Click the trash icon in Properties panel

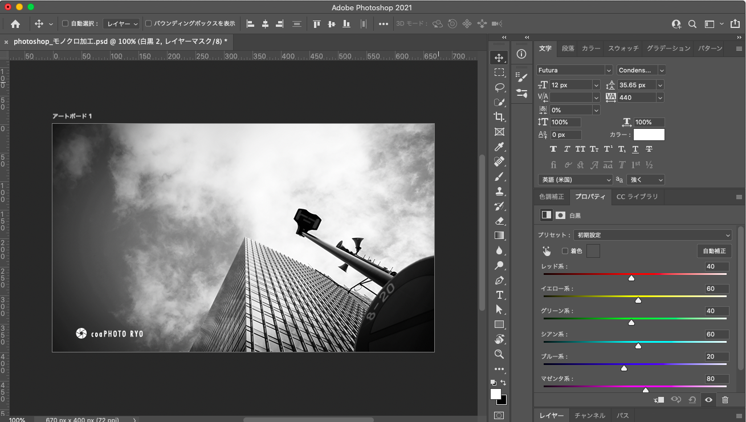click(x=725, y=400)
